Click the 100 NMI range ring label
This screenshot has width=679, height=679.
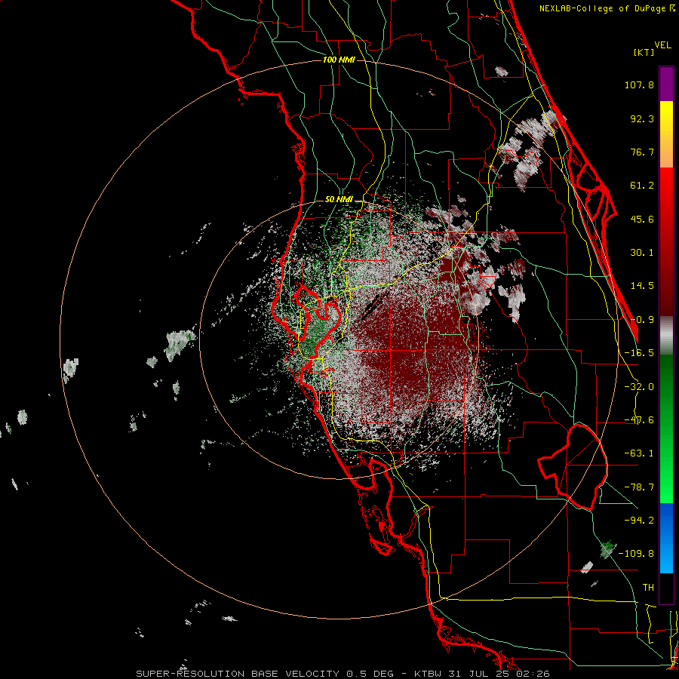tap(339, 60)
